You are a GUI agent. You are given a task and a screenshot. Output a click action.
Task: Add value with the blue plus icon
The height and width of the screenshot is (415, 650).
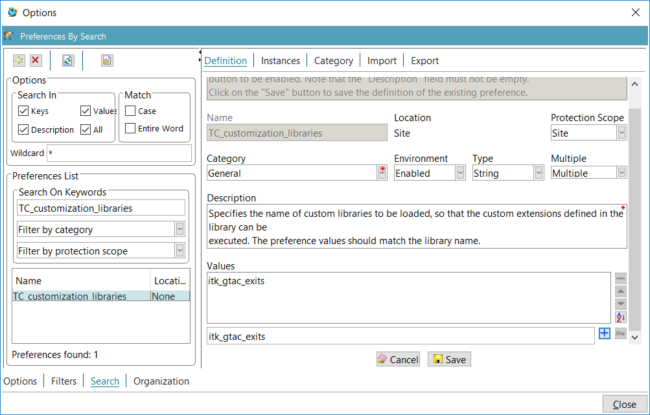[604, 333]
